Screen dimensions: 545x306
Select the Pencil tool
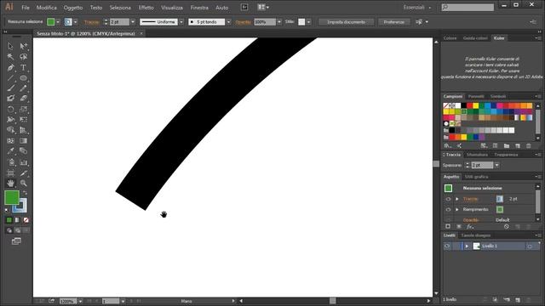coord(23,88)
